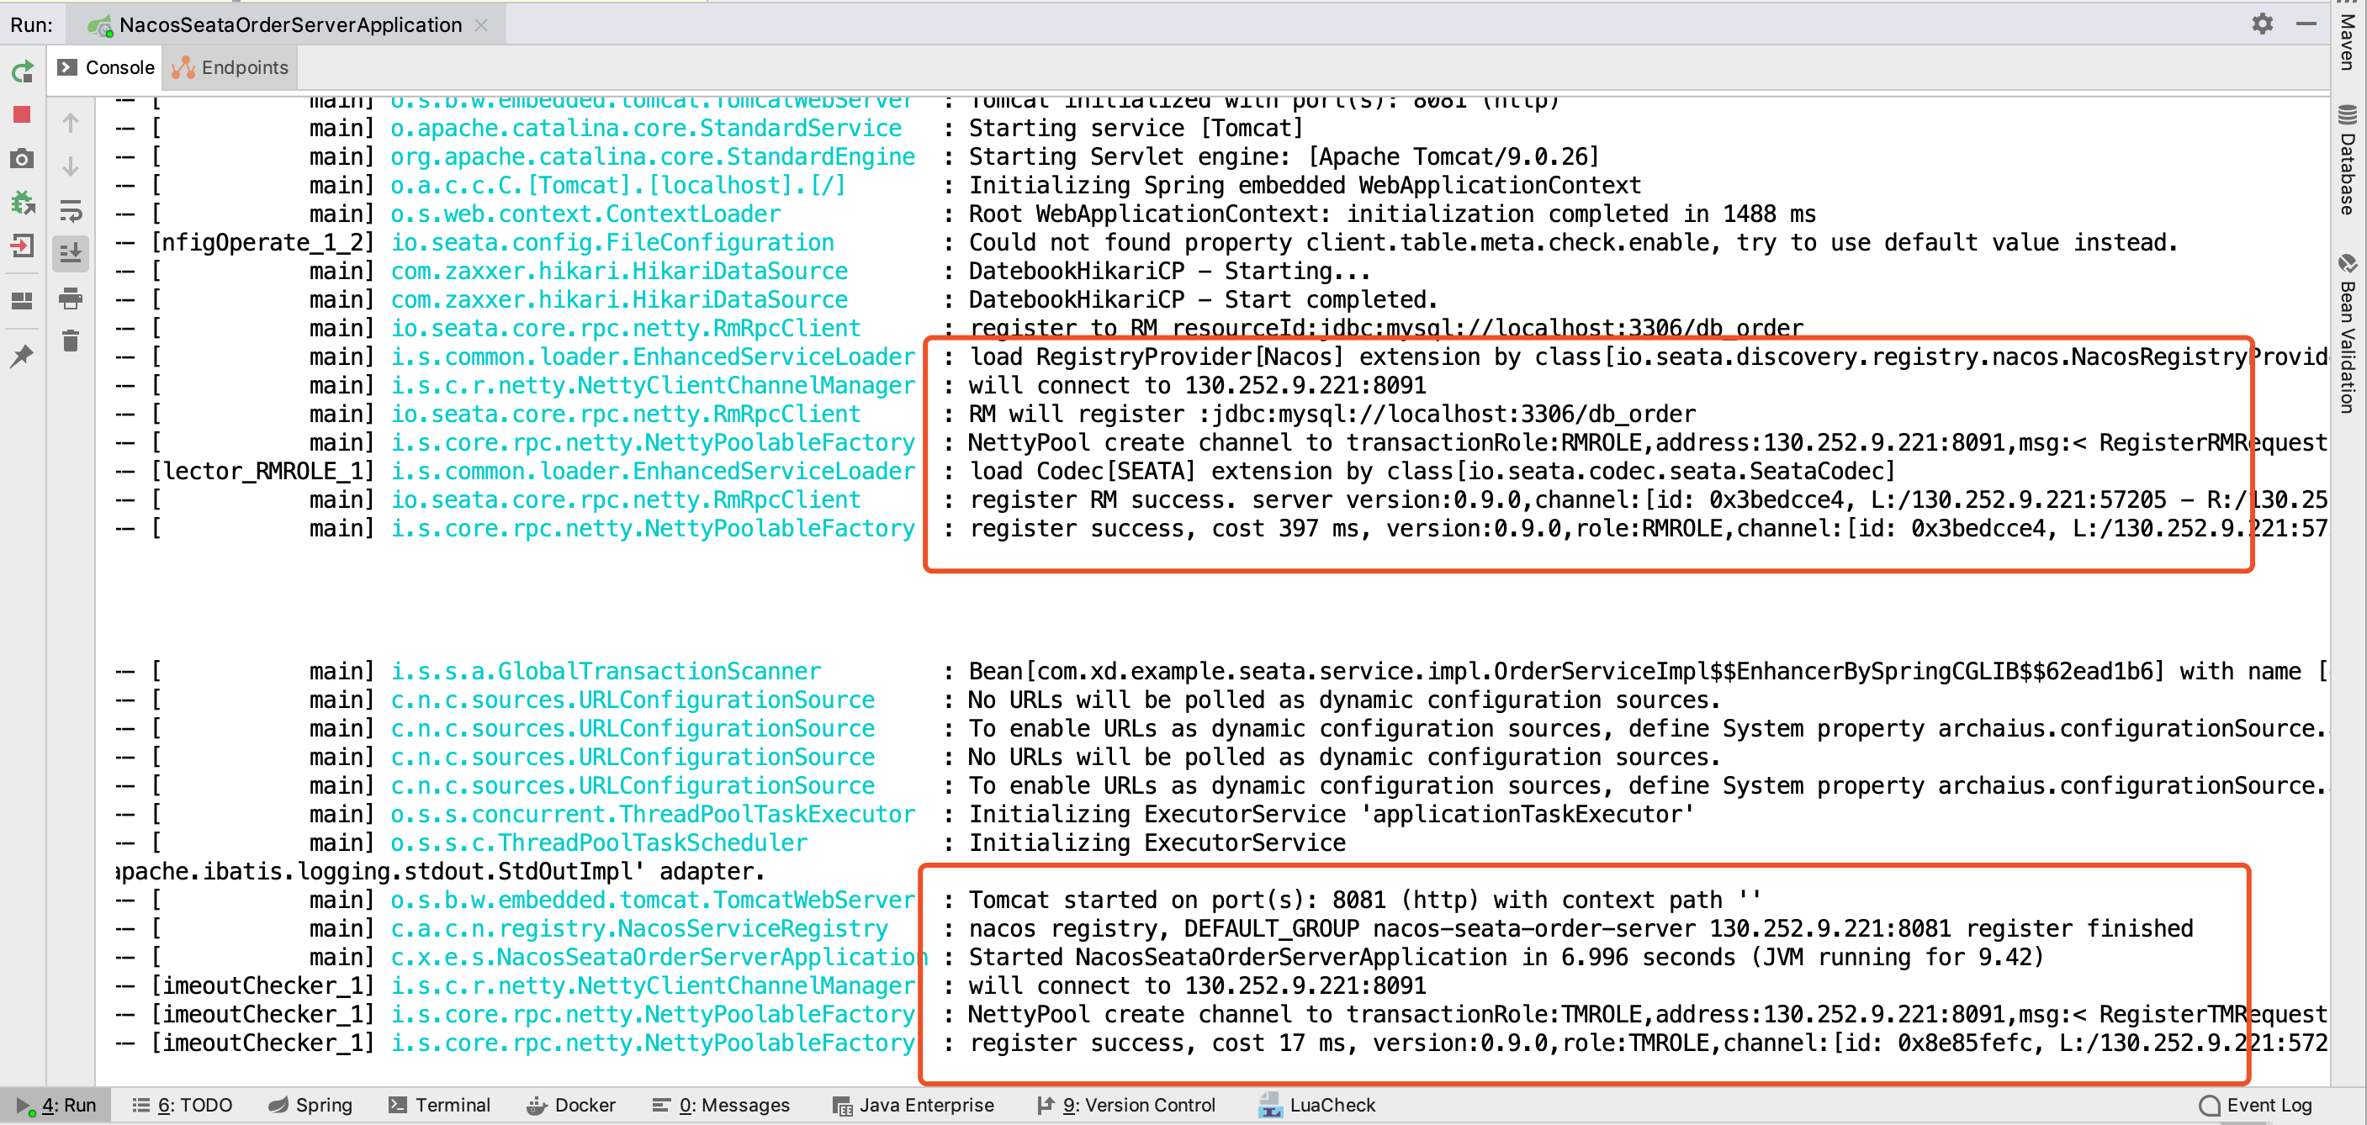Print the console output
The image size is (2367, 1125).
[71, 298]
